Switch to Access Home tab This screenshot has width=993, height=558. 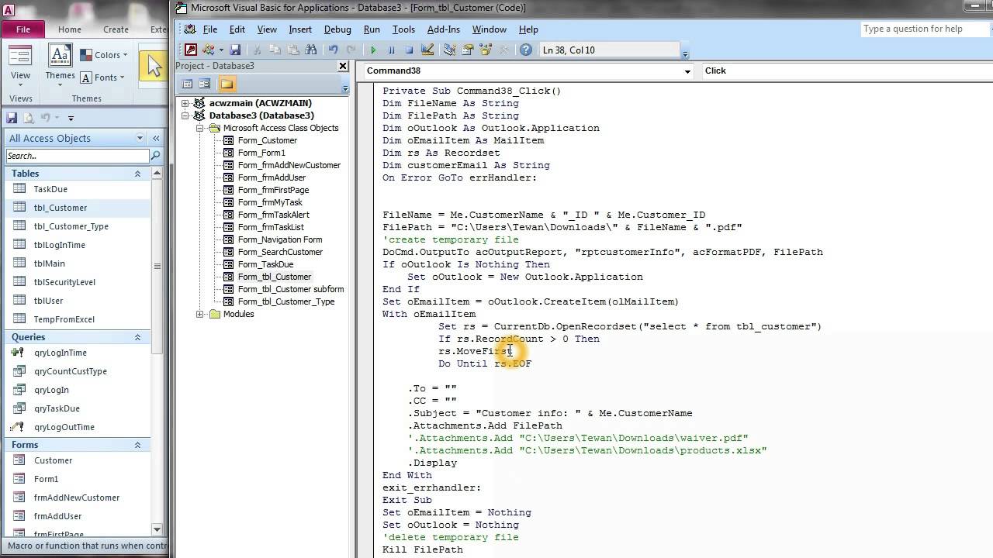pyautogui.click(x=69, y=29)
